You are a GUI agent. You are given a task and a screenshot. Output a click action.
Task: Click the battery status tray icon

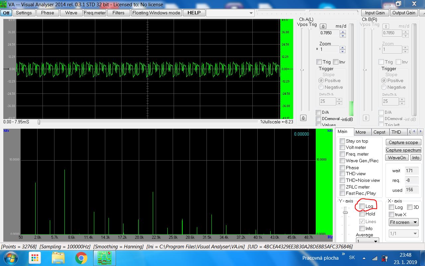pos(384,258)
